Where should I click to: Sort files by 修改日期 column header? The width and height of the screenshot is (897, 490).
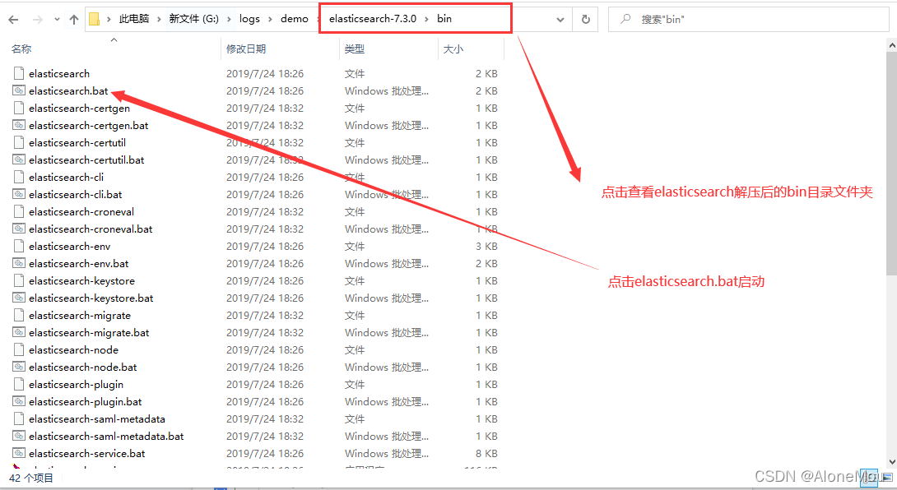[x=246, y=49]
